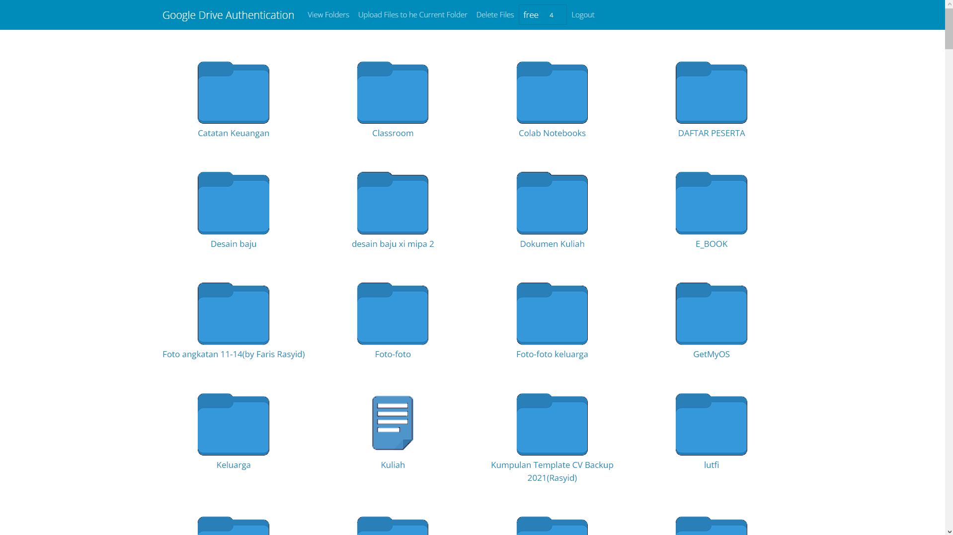Click the Foto-foto keluarga link text
953x535 pixels.
tap(552, 354)
